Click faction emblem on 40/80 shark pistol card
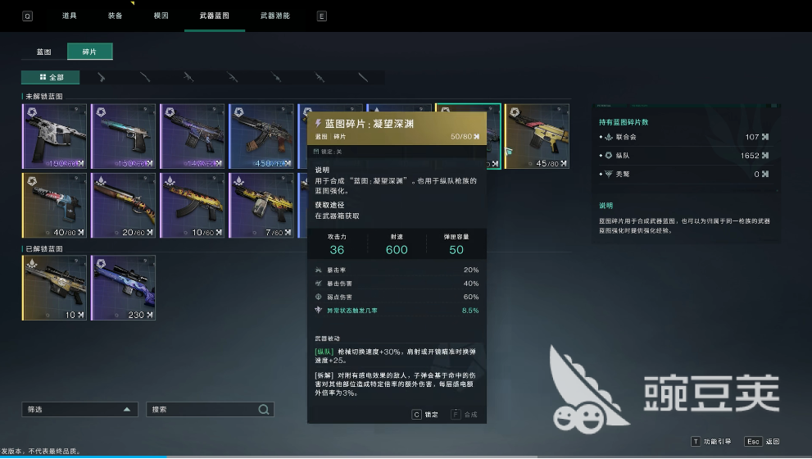 [x=32, y=181]
